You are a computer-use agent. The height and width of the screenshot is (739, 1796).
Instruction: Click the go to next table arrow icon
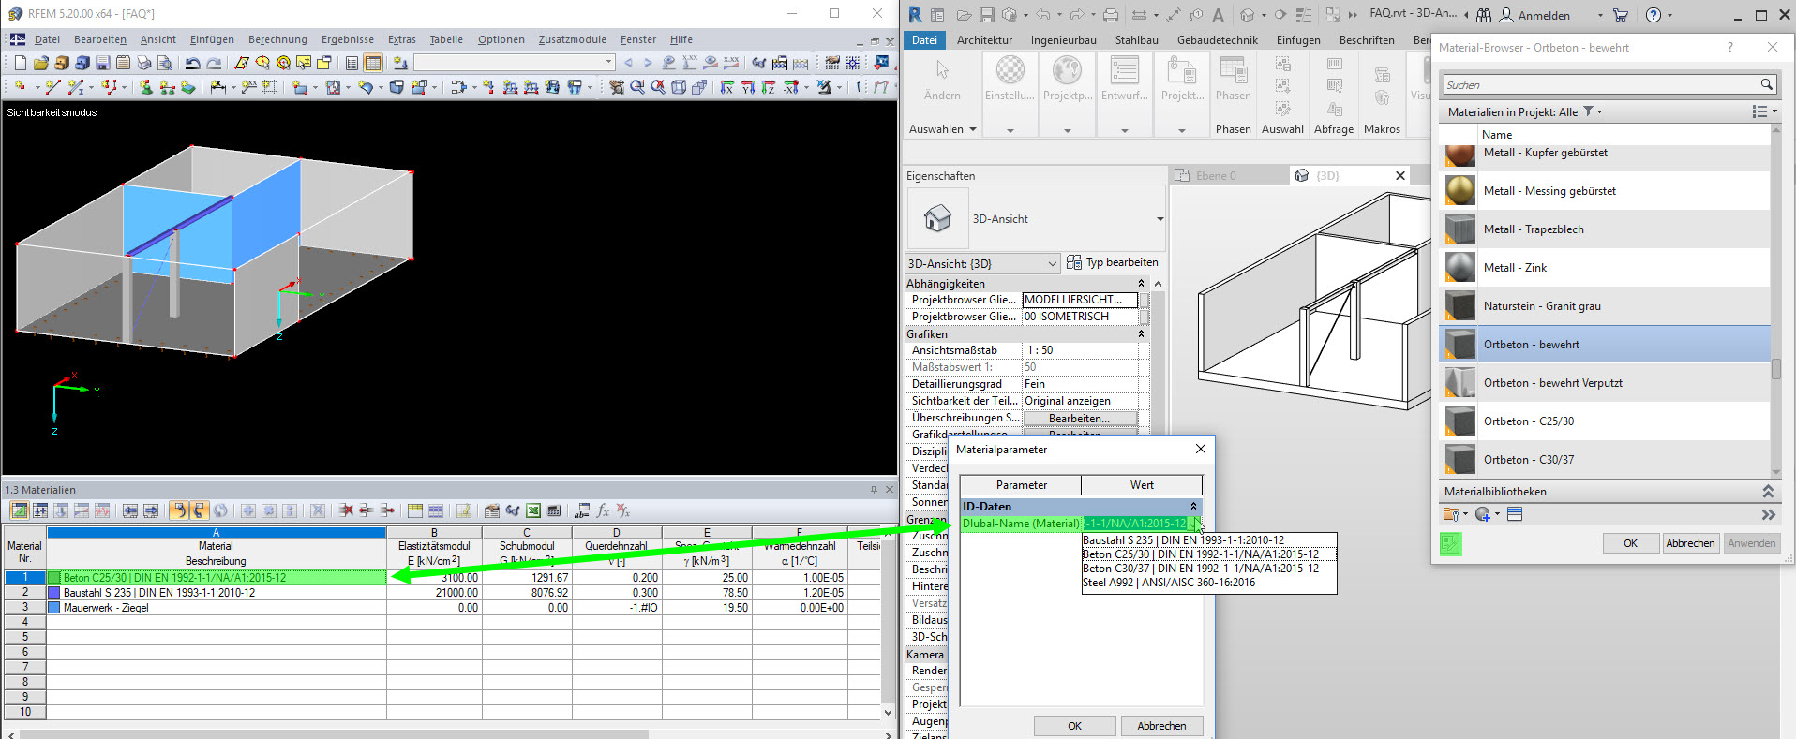[x=151, y=510]
